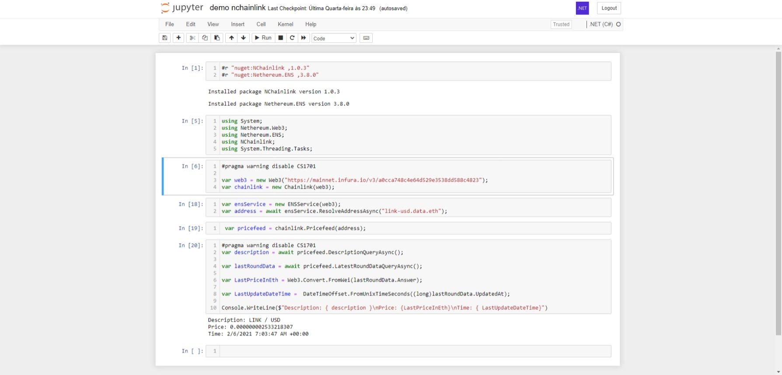
Task: Run the selected cell
Action: [263, 38]
